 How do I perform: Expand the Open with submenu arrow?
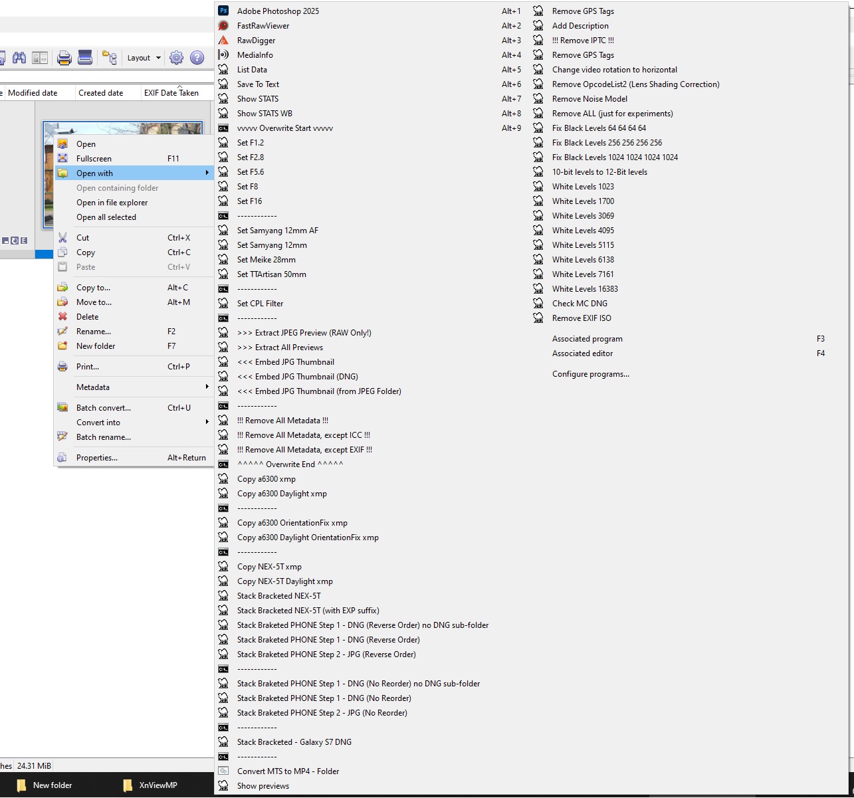(x=207, y=173)
